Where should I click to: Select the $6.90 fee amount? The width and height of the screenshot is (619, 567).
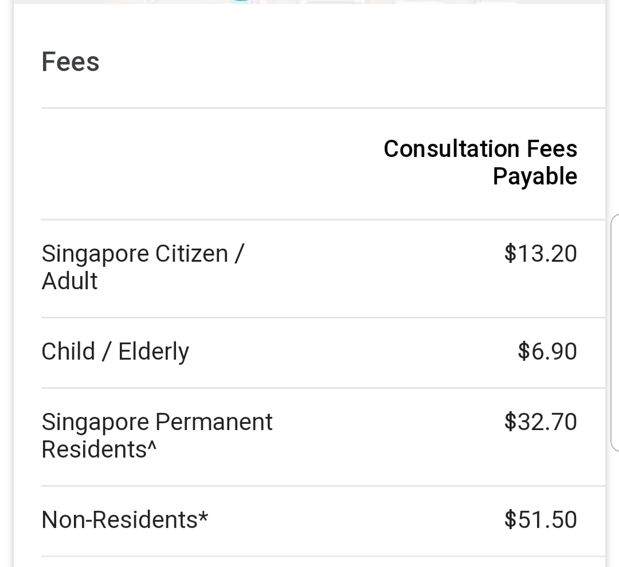click(547, 351)
